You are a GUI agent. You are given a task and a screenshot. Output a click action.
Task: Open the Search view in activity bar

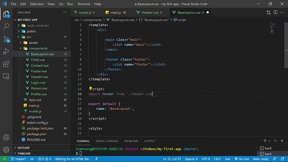pyautogui.click(x=6, y=27)
